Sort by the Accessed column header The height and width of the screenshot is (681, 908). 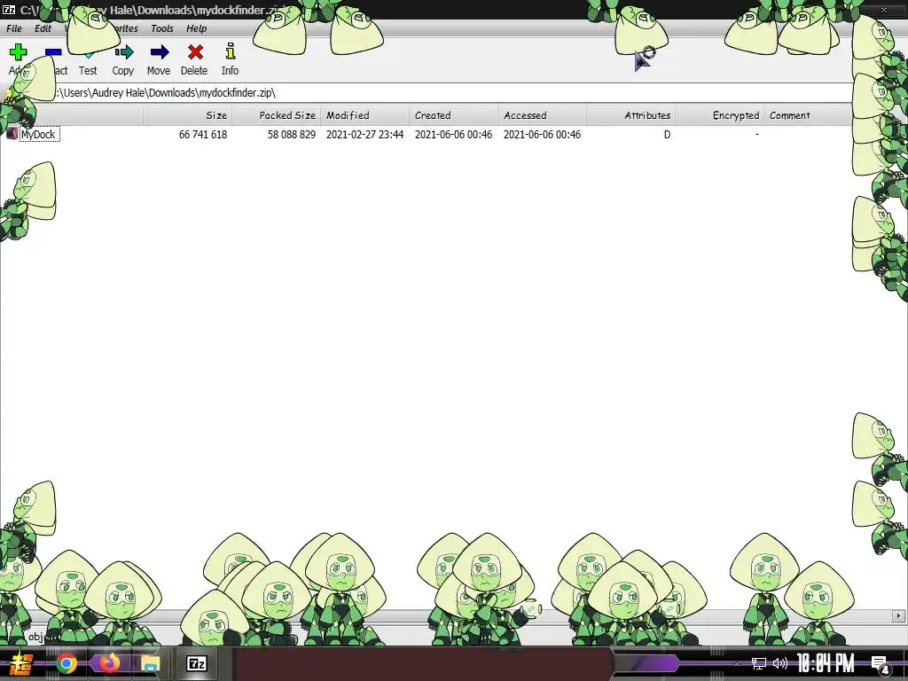[x=542, y=115]
